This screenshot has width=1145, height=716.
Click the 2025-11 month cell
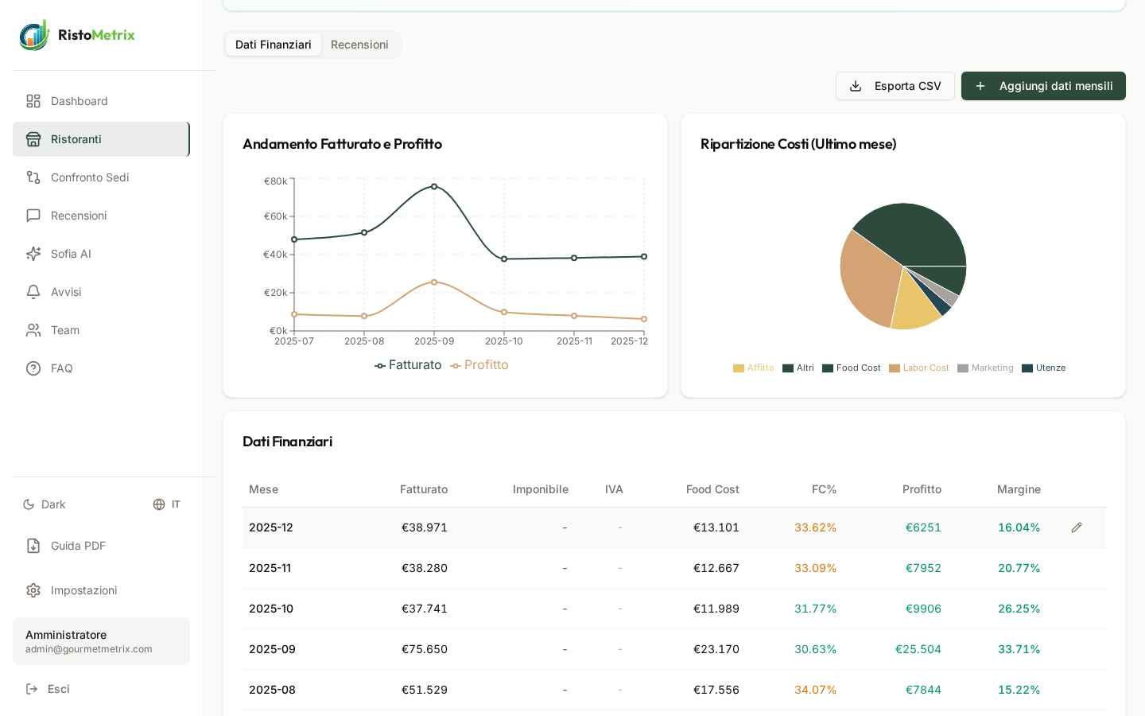[x=270, y=568]
